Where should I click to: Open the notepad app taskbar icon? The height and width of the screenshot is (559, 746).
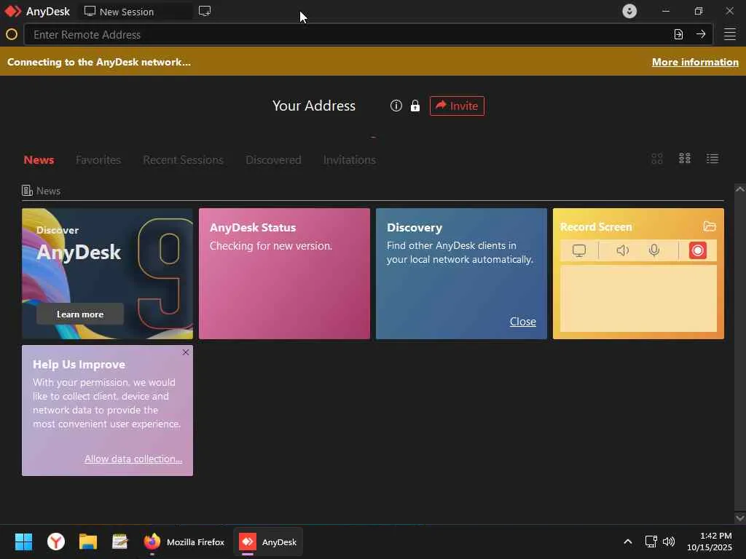pyautogui.click(x=120, y=542)
